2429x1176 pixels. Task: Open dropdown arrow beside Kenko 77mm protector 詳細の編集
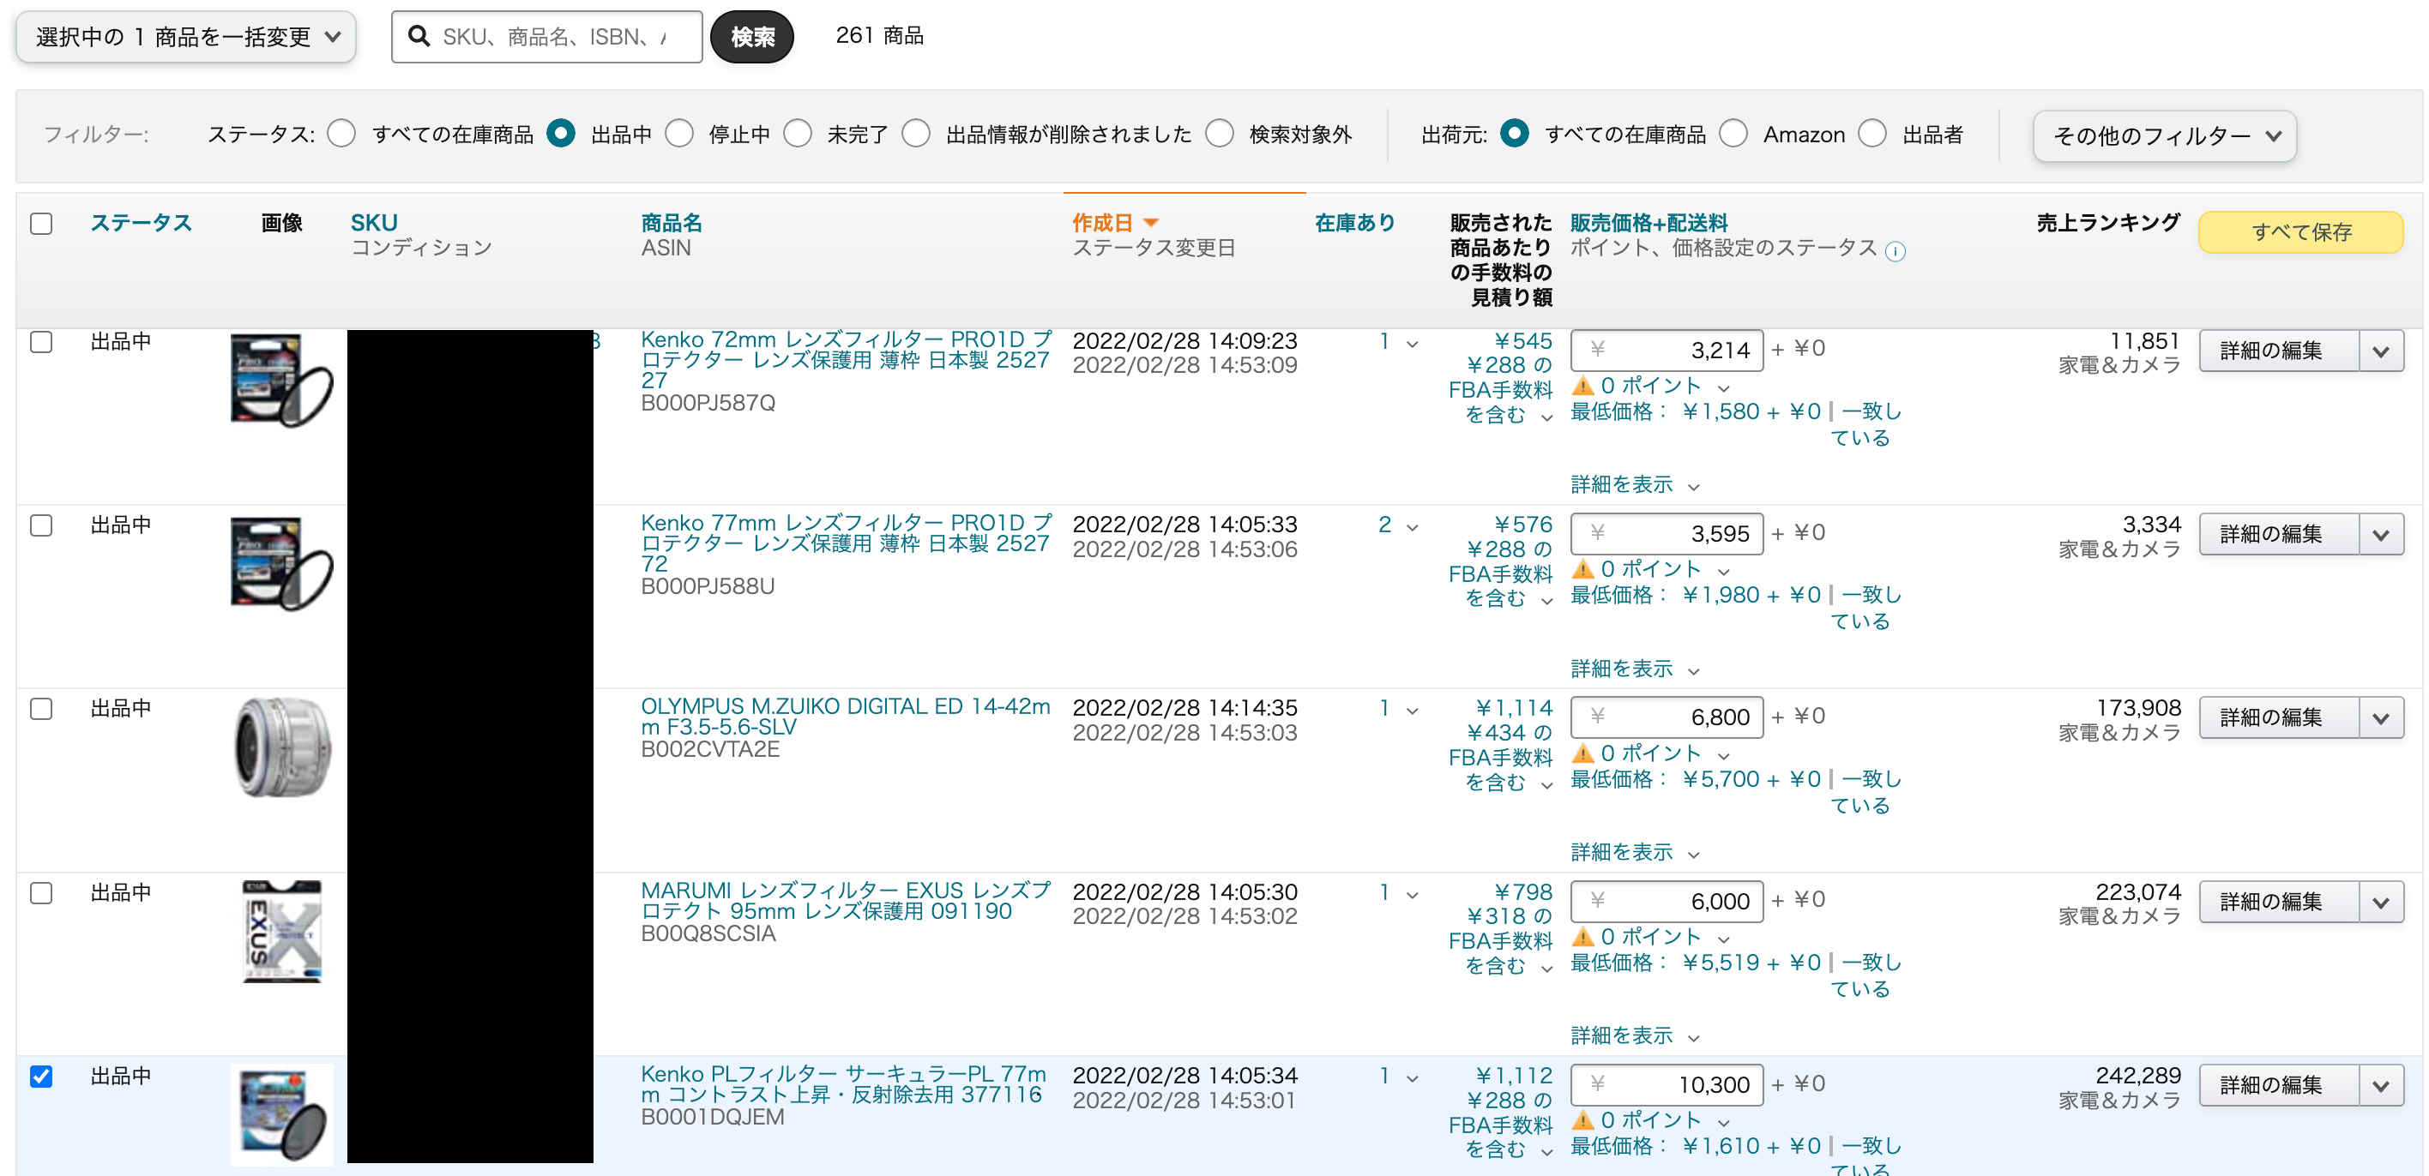point(2382,534)
